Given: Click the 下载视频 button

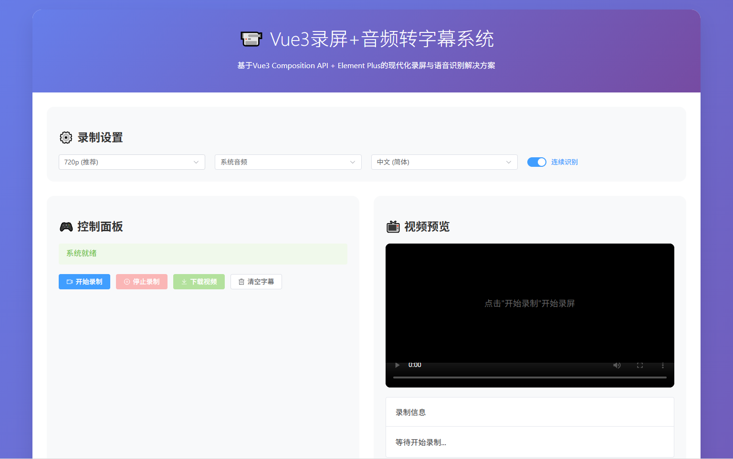Looking at the screenshot, I should 199,282.
